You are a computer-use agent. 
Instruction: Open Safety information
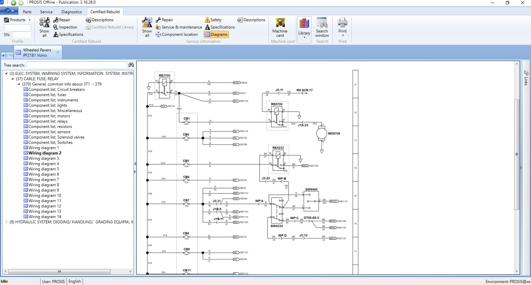213,20
